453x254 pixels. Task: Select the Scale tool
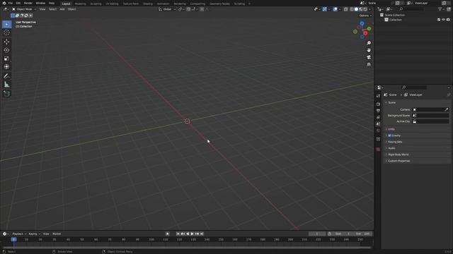point(6,59)
